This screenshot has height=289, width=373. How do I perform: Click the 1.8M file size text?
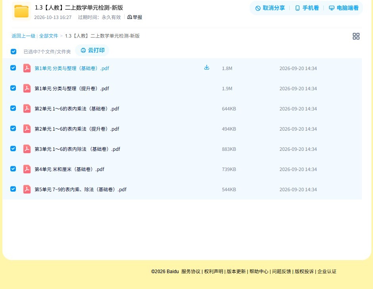tap(227, 68)
